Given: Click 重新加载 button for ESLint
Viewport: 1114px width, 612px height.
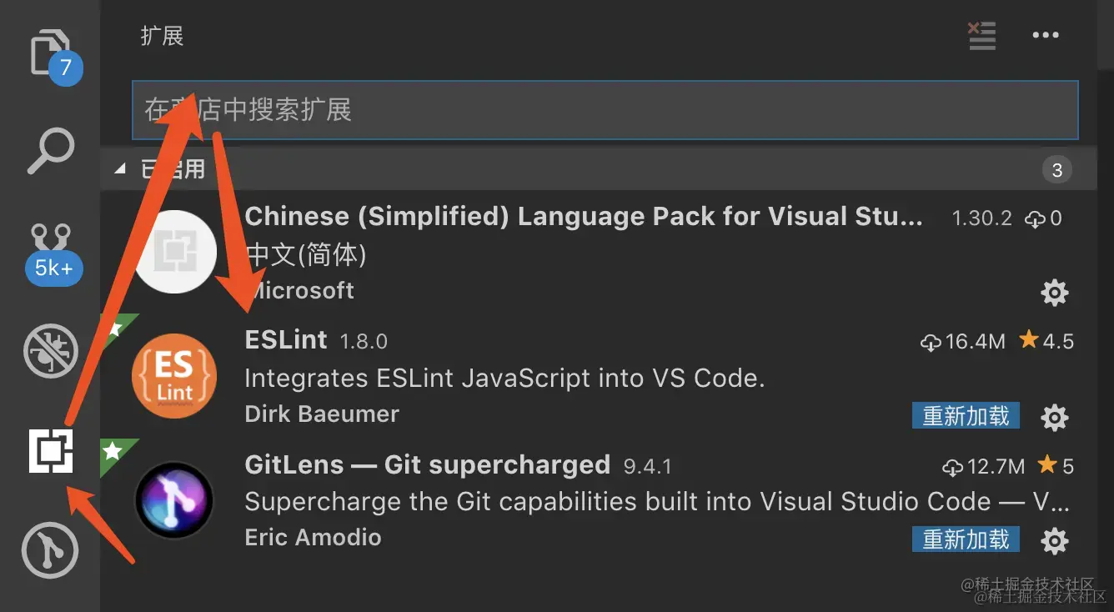Looking at the screenshot, I should (966, 416).
